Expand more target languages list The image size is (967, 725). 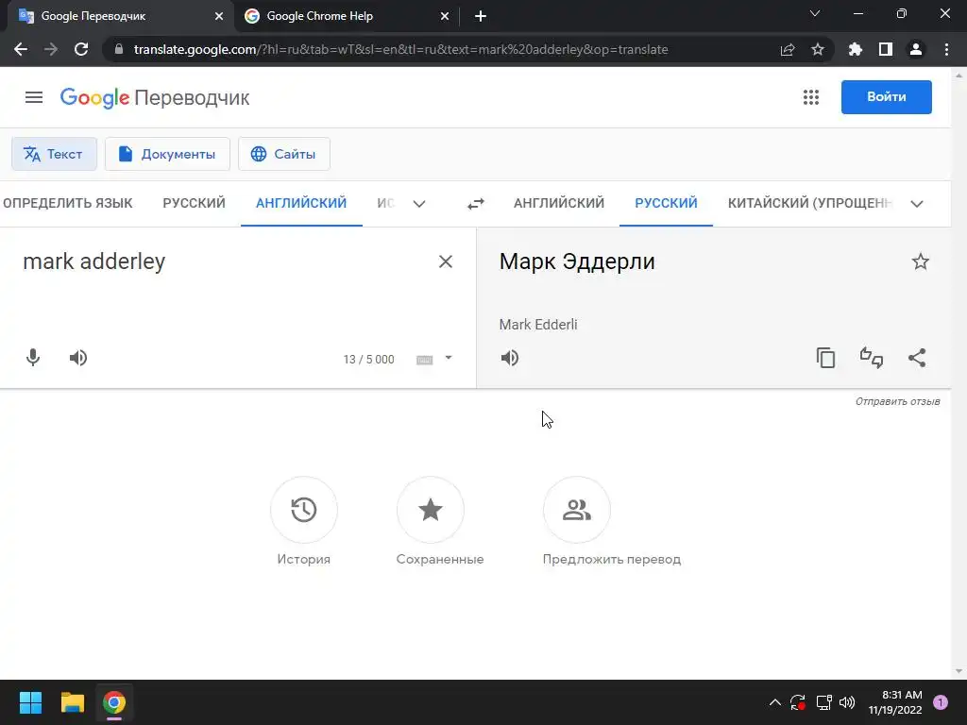pyautogui.click(x=917, y=204)
